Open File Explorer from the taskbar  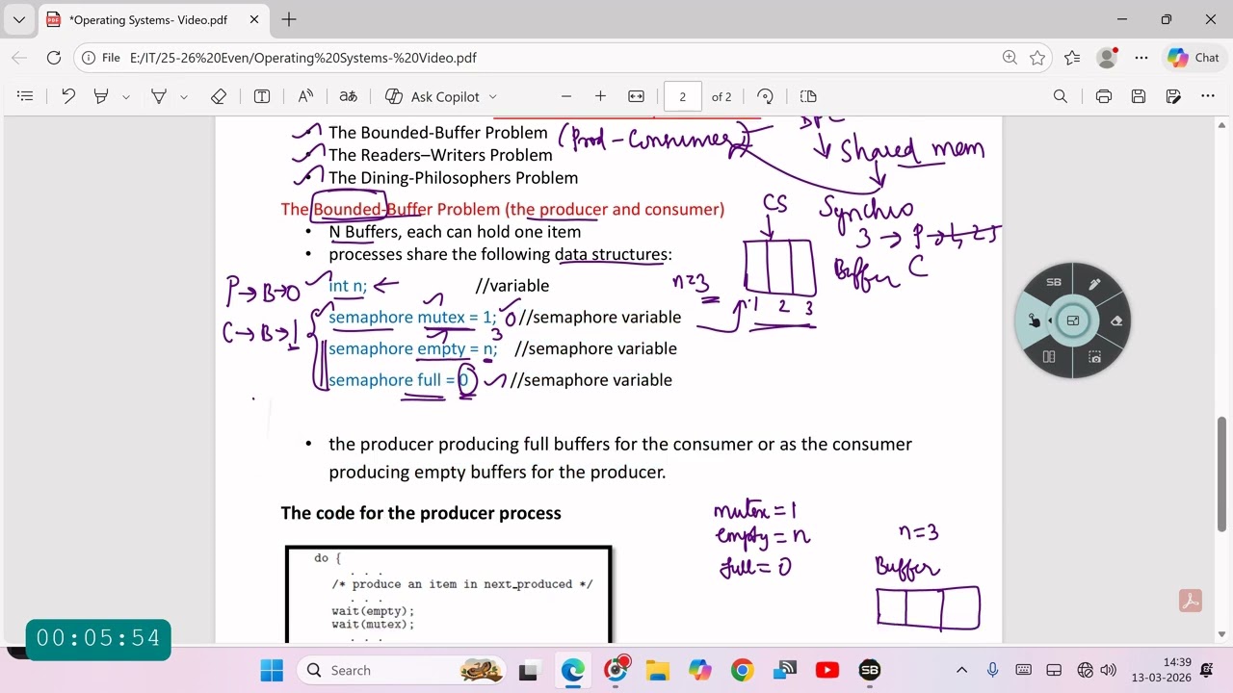[658, 670]
